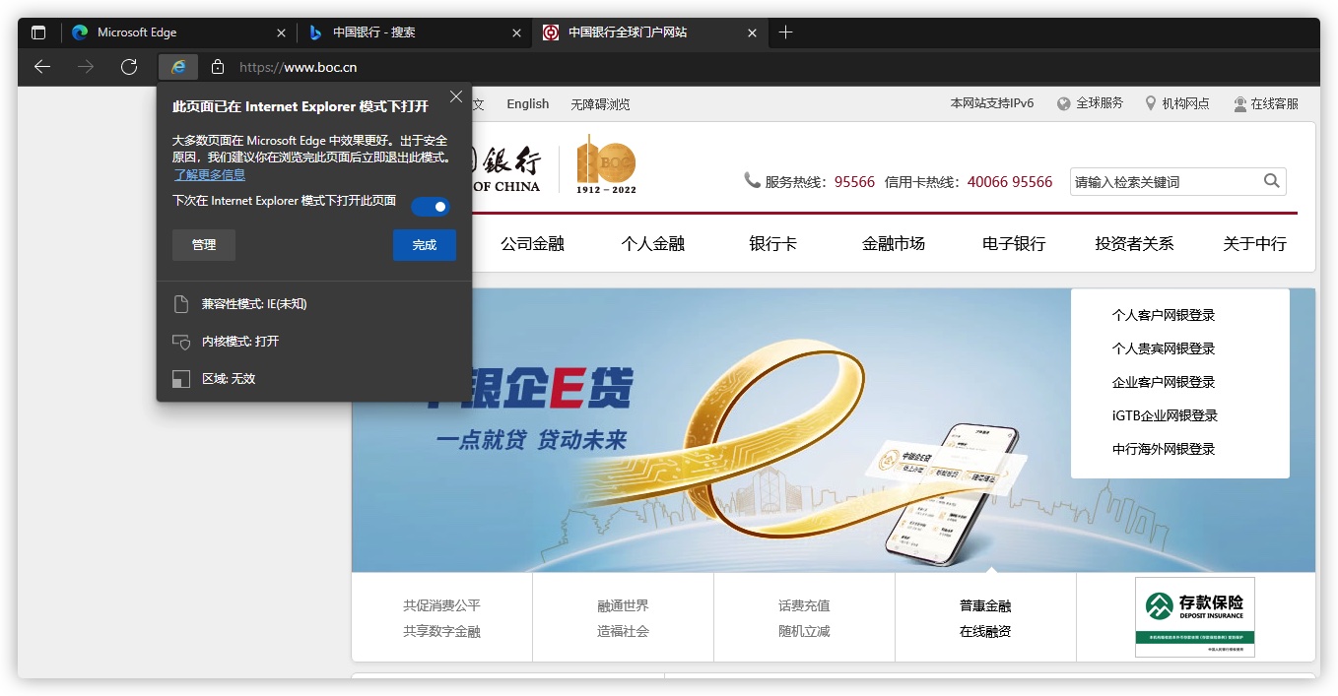Click the 完成 button
The width and height of the screenshot is (1338, 696).
[425, 245]
